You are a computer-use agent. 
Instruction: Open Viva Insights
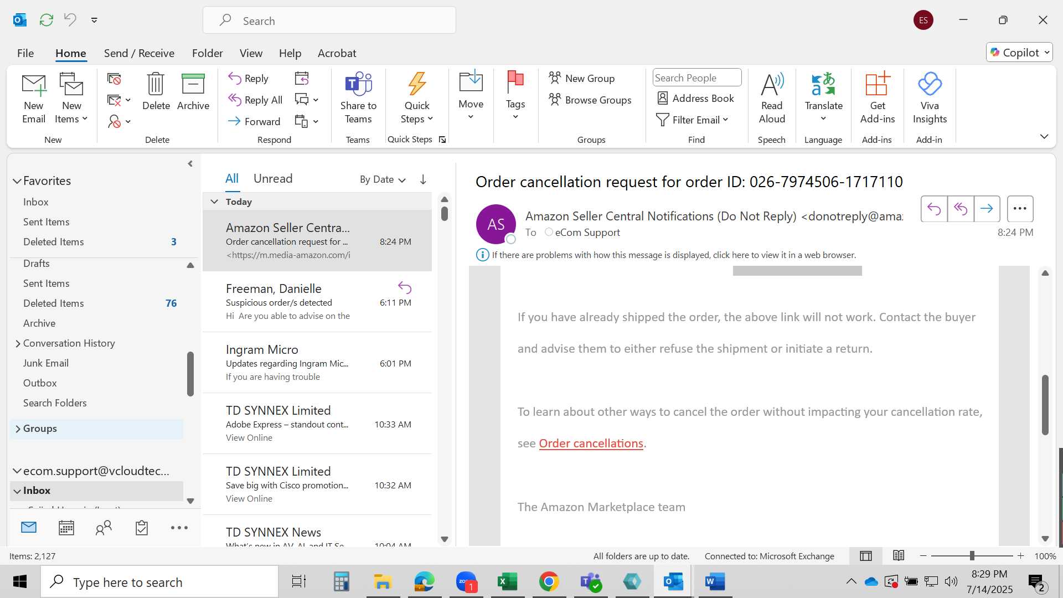930,98
